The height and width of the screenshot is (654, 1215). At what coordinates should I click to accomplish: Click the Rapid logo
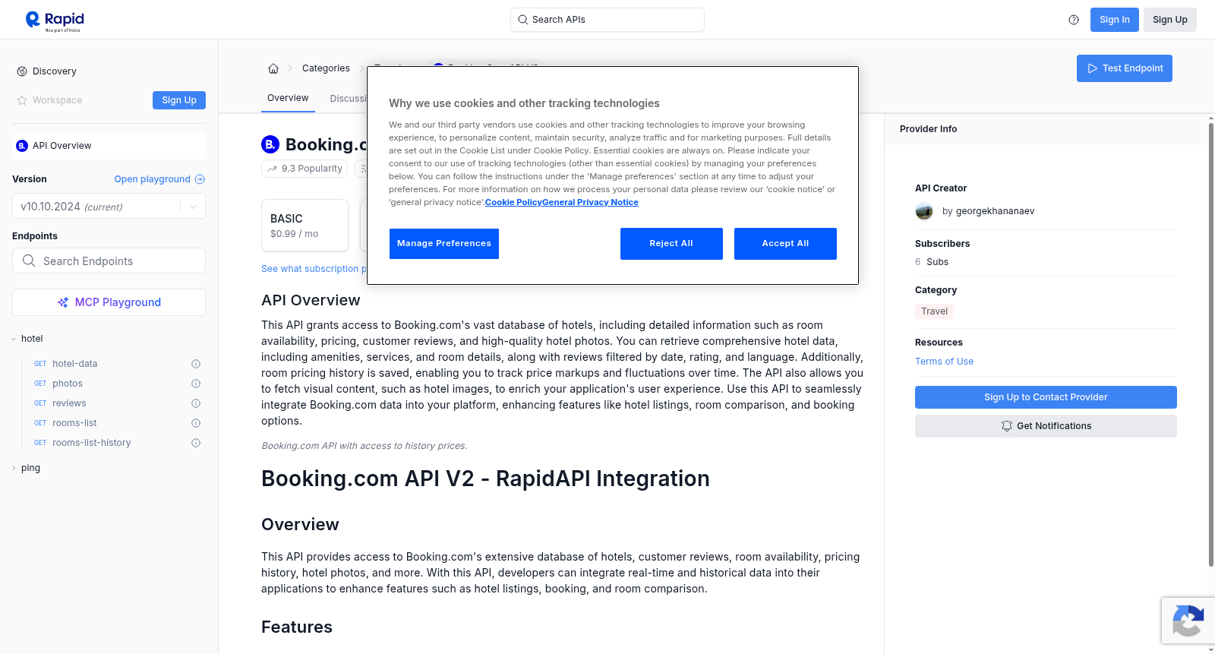[x=55, y=21]
